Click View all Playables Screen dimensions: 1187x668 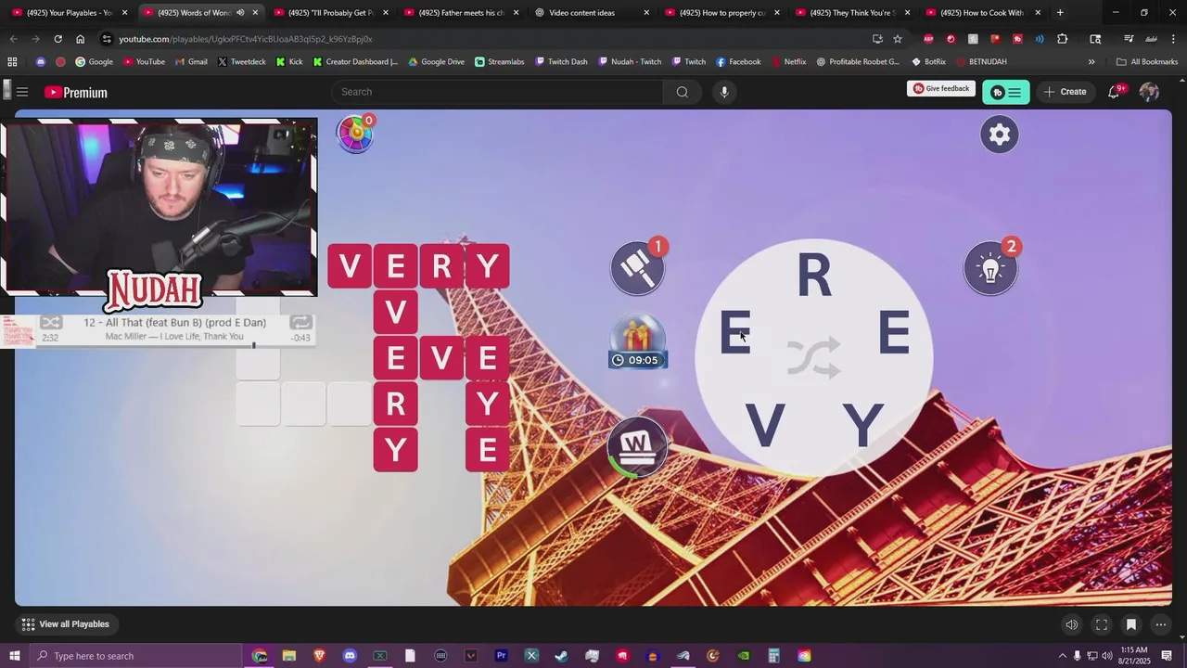pyautogui.click(x=65, y=624)
